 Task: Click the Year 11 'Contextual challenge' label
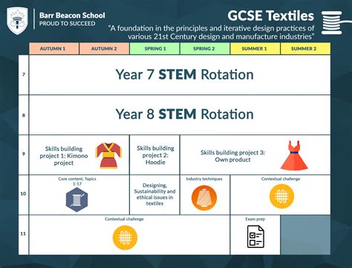pyautogui.click(x=124, y=219)
